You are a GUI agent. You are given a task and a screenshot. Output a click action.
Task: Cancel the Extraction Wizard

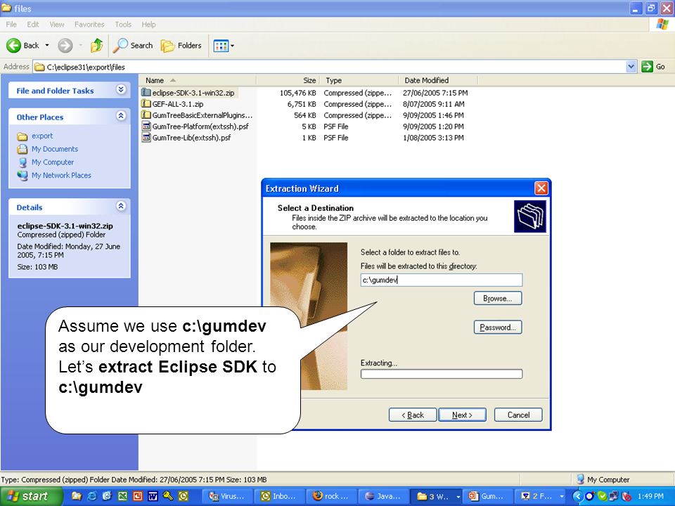click(x=518, y=415)
